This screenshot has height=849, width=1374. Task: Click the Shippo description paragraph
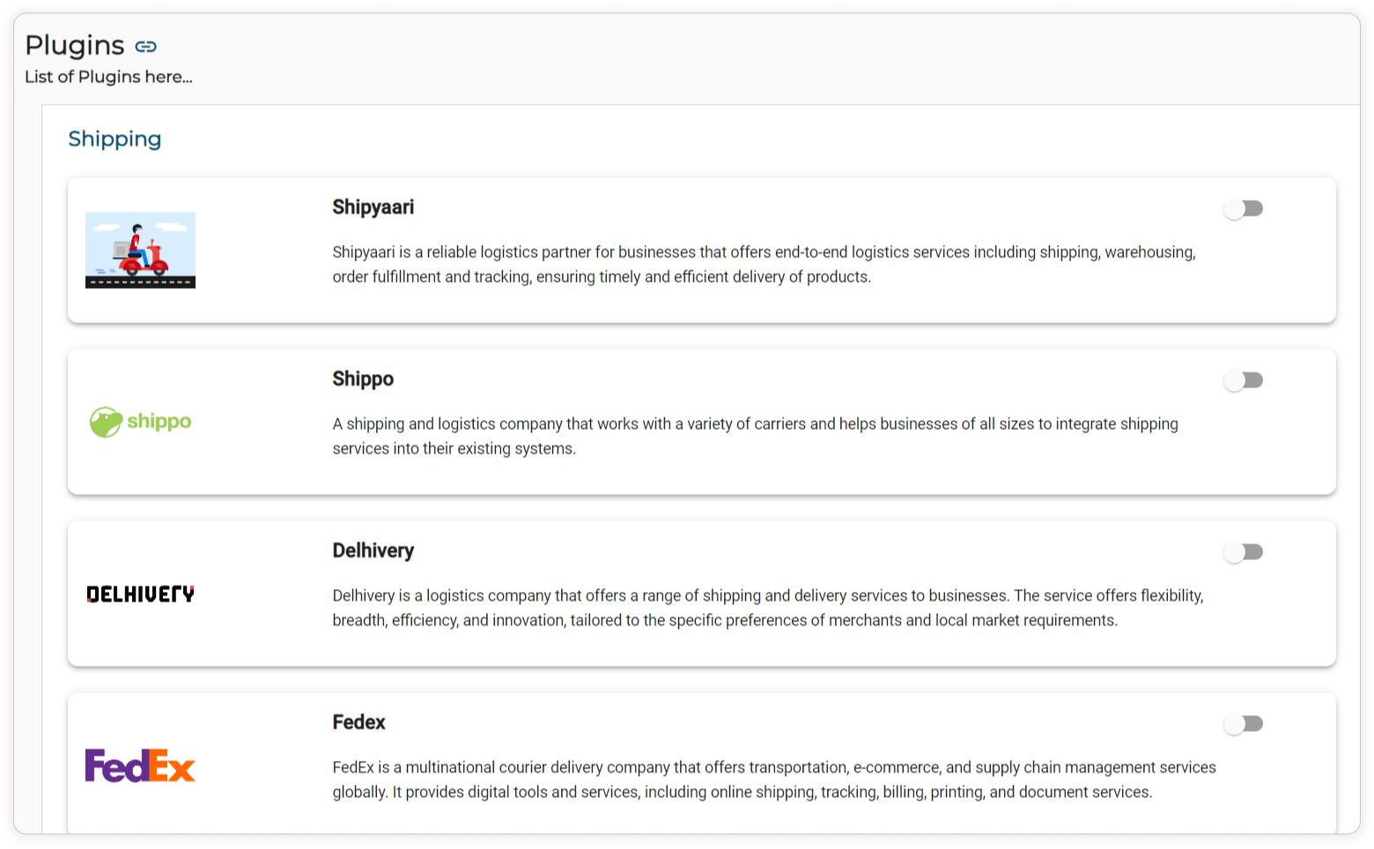(755, 436)
